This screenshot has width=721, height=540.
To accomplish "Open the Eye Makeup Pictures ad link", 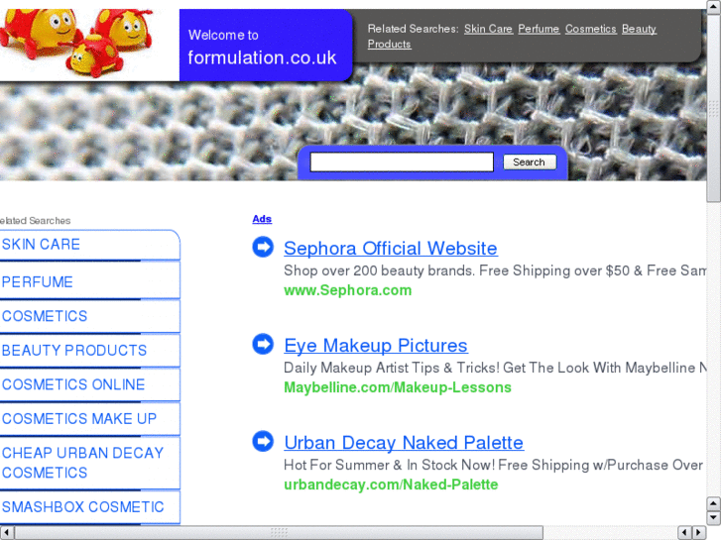I will tap(376, 346).
